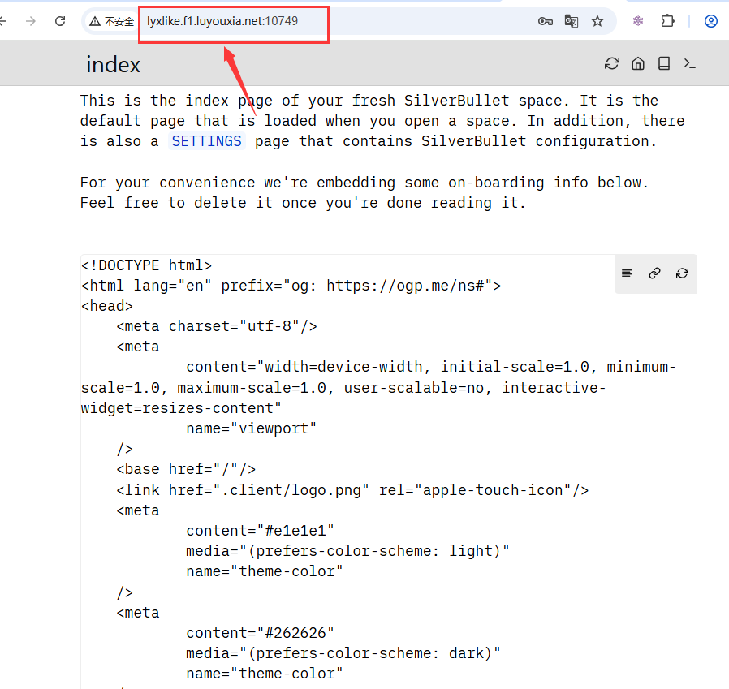The height and width of the screenshot is (689, 729).
Task: Click the browser back arrow
Action: pyautogui.click(x=2, y=21)
